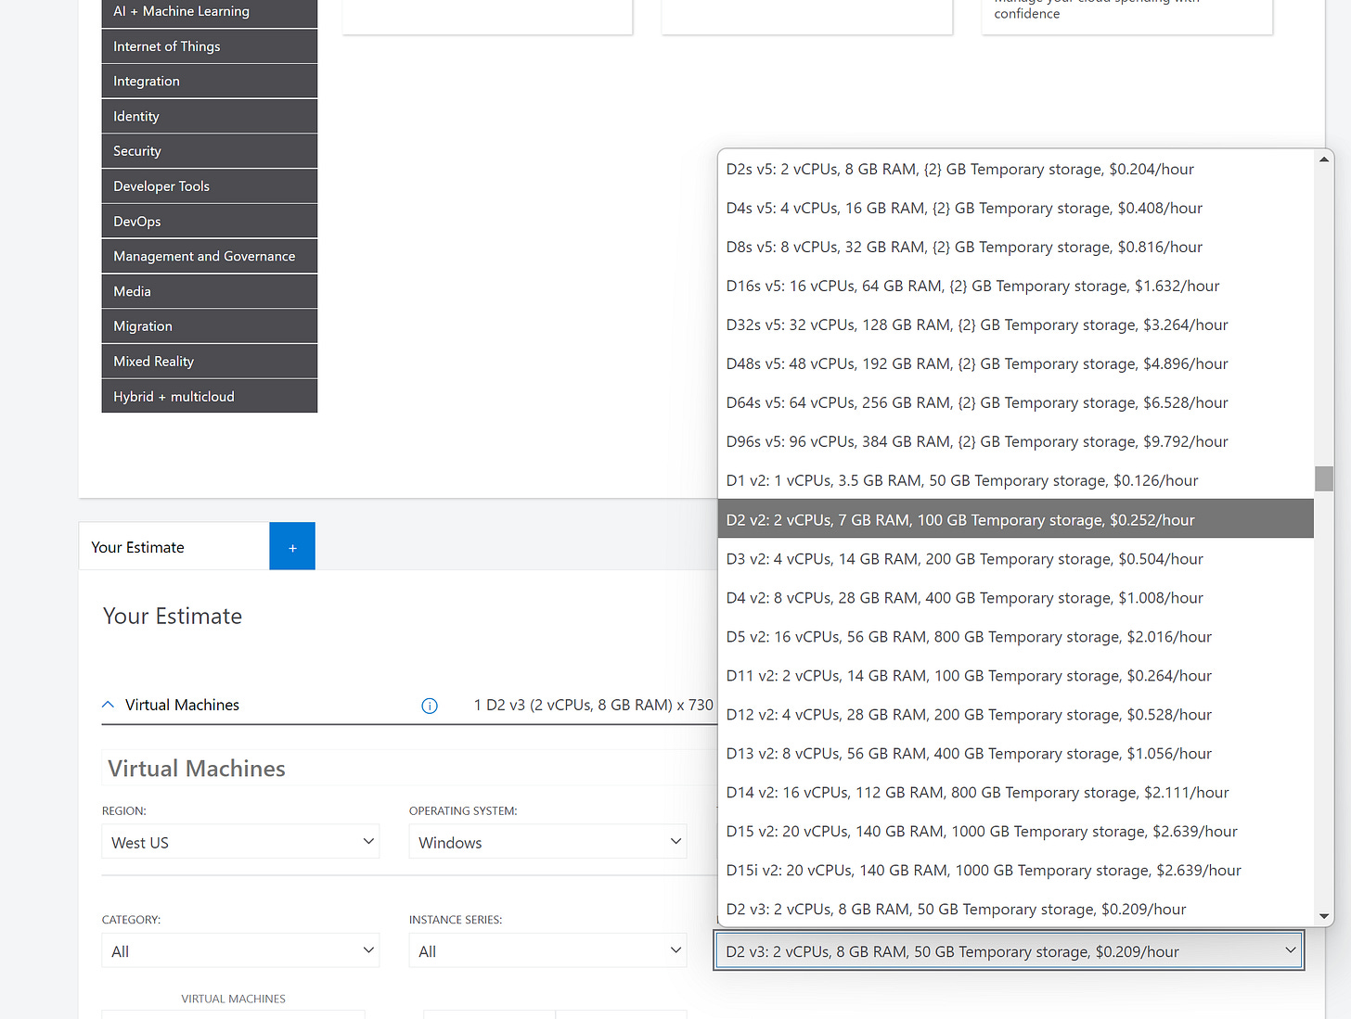This screenshot has width=1351, height=1019.
Task: Open the Instance Series dropdown
Action: [x=547, y=950]
